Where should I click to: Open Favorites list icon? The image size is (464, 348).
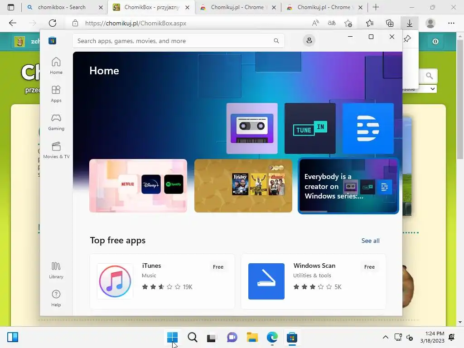point(370,23)
